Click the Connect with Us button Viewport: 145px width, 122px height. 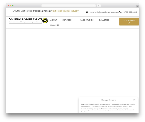[x=129, y=22]
